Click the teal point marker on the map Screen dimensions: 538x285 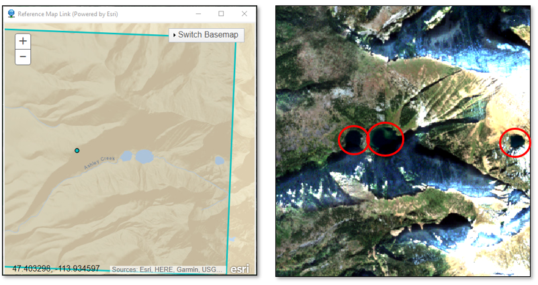[x=77, y=151]
